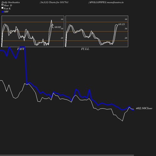Click the 20 axis label in FAST chart
Screen dimensions: 156x156
(x=62, y=38)
